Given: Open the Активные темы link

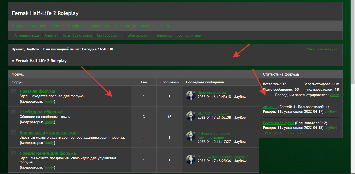Looking at the screenshot, I should tap(27, 35).
